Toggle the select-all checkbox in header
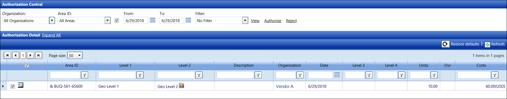The image size is (507, 99). 27,65
